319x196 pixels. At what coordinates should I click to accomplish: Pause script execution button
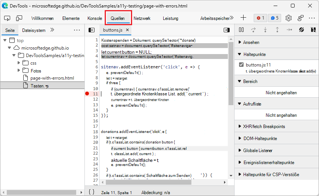[x=241, y=30]
